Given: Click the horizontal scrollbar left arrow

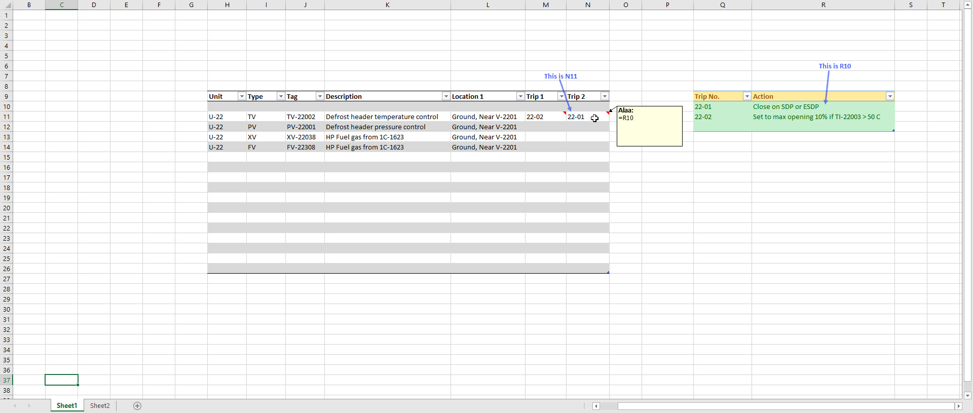Looking at the screenshot, I should pyautogui.click(x=596, y=406).
